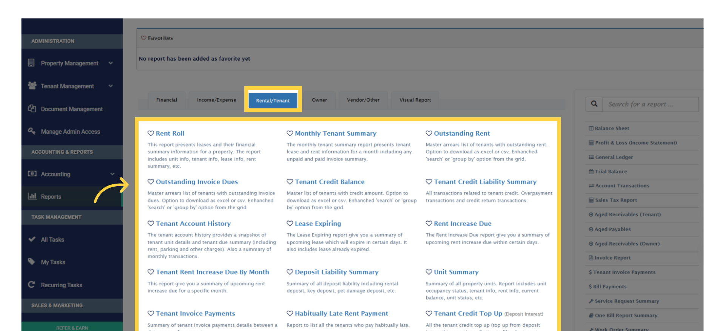Open Aged Payables in sidebar list
The height and width of the screenshot is (331, 725).
coord(612,229)
